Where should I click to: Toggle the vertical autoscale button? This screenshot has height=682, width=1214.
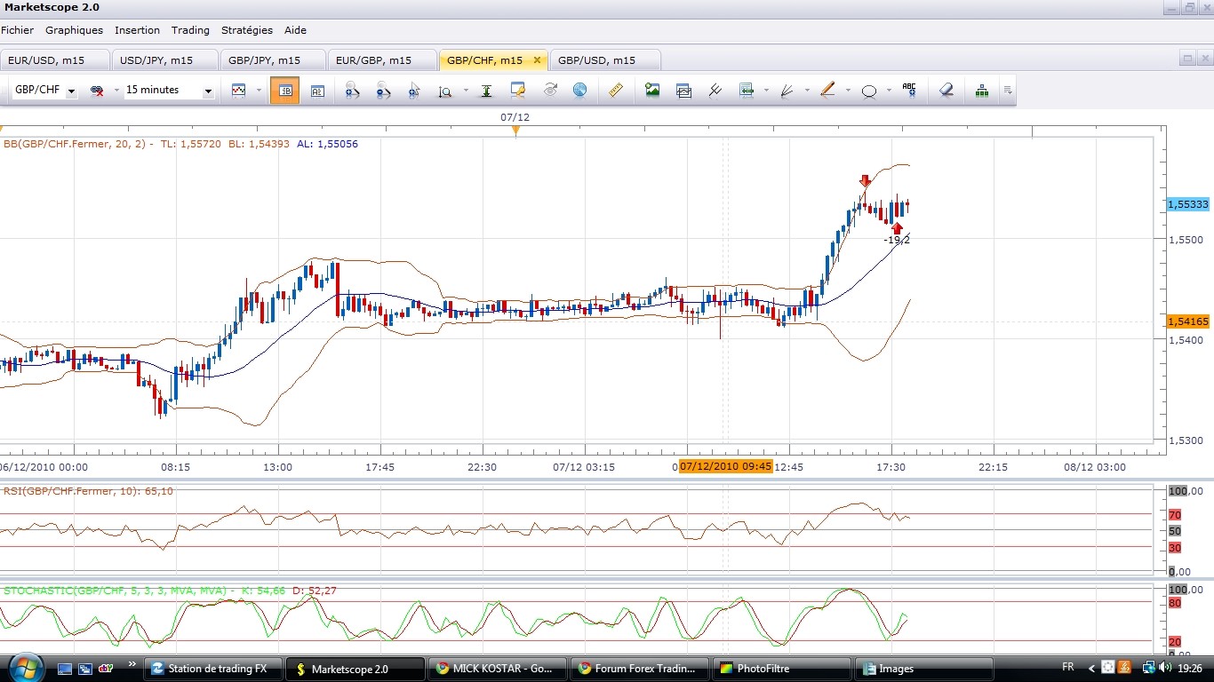486,91
